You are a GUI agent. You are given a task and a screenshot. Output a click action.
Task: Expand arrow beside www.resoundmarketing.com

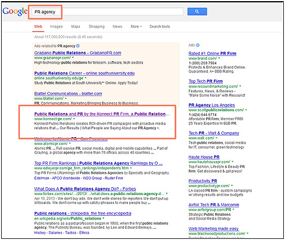pyautogui.click(x=240, y=86)
